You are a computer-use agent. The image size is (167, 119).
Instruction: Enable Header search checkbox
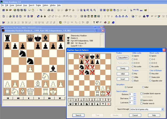coord(147,104)
